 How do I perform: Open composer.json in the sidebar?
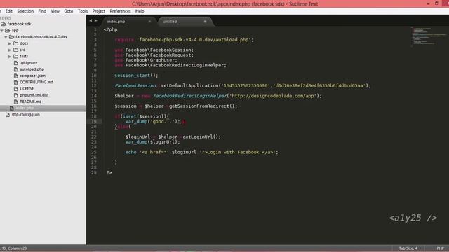point(33,76)
